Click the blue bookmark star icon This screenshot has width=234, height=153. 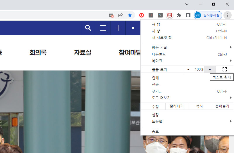tap(130, 15)
